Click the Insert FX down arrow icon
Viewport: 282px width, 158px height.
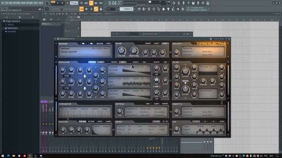(x=222, y=102)
